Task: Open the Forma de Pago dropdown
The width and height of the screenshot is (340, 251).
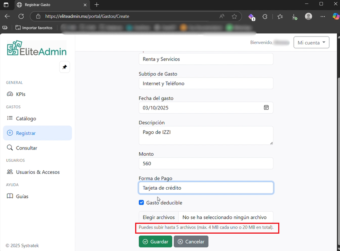Action: [x=206, y=188]
